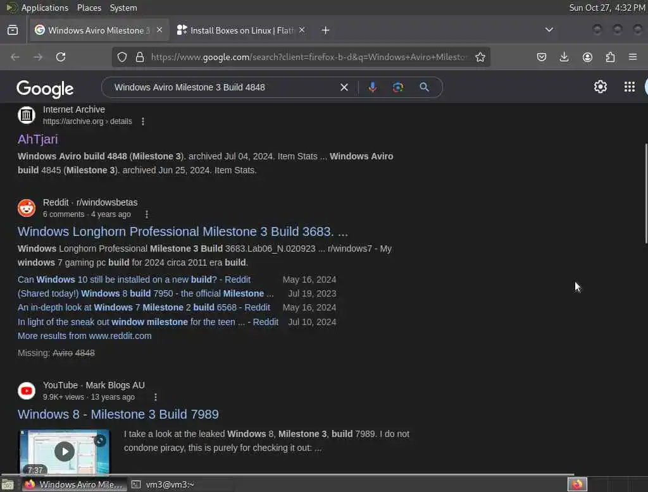Open Windows 8 build 7950 Reddit link
The width and height of the screenshot is (648, 492).
pos(146,293)
